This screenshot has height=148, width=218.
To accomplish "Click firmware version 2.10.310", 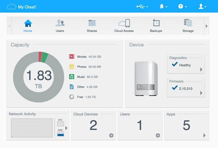I will pyautogui.click(x=186, y=89).
